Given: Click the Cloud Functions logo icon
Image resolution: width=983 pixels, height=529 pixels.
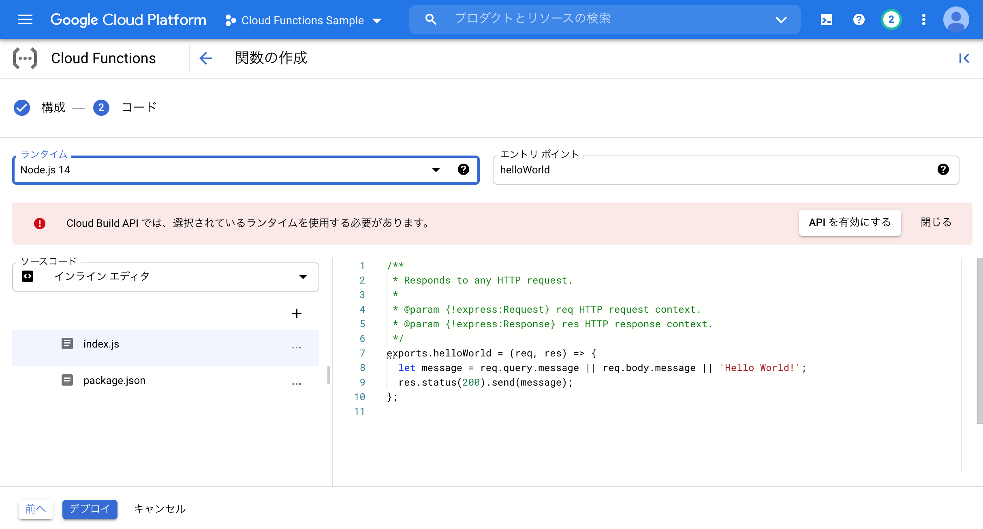Looking at the screenshot, I should [25, 58].
